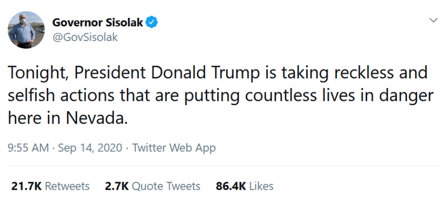Screen dimensions: 448x197
Task: Open the "Quote Tweets" label
Action: point(166,186)
